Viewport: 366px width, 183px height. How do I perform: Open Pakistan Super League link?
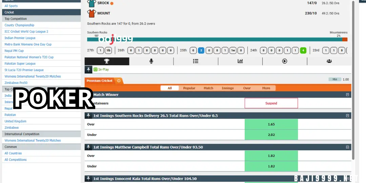[20, 63]
